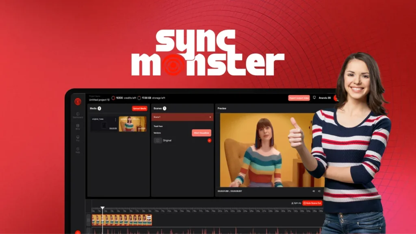Click the Untitled project 13 name

(x=99, y=100)
